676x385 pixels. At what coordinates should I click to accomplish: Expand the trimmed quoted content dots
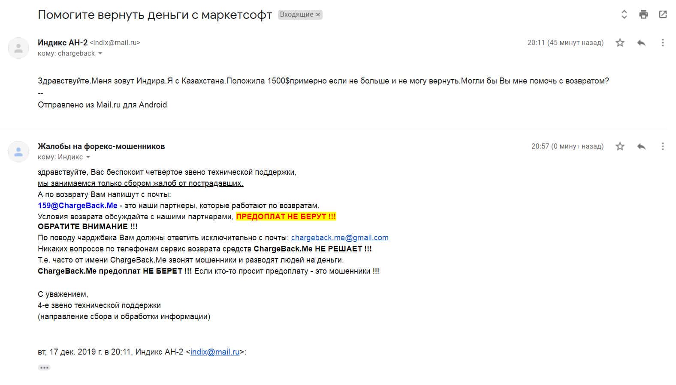tap(44, 367)
